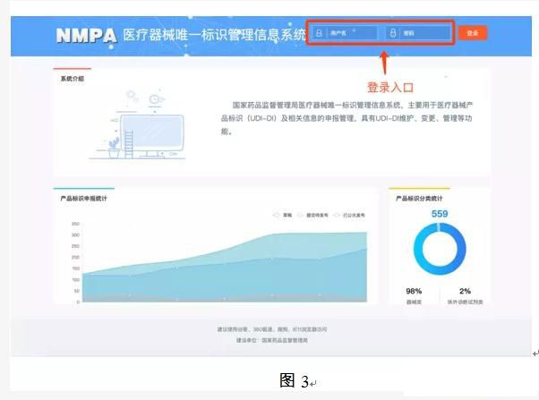This screenshot has width=539, height=400.
Task: Click the red arrow pointing to login
Action: [385, 61]
